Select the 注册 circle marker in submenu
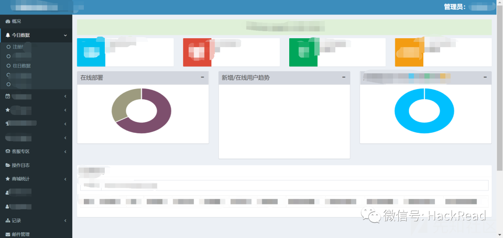 pyautogui.click(x=8, y=47)
